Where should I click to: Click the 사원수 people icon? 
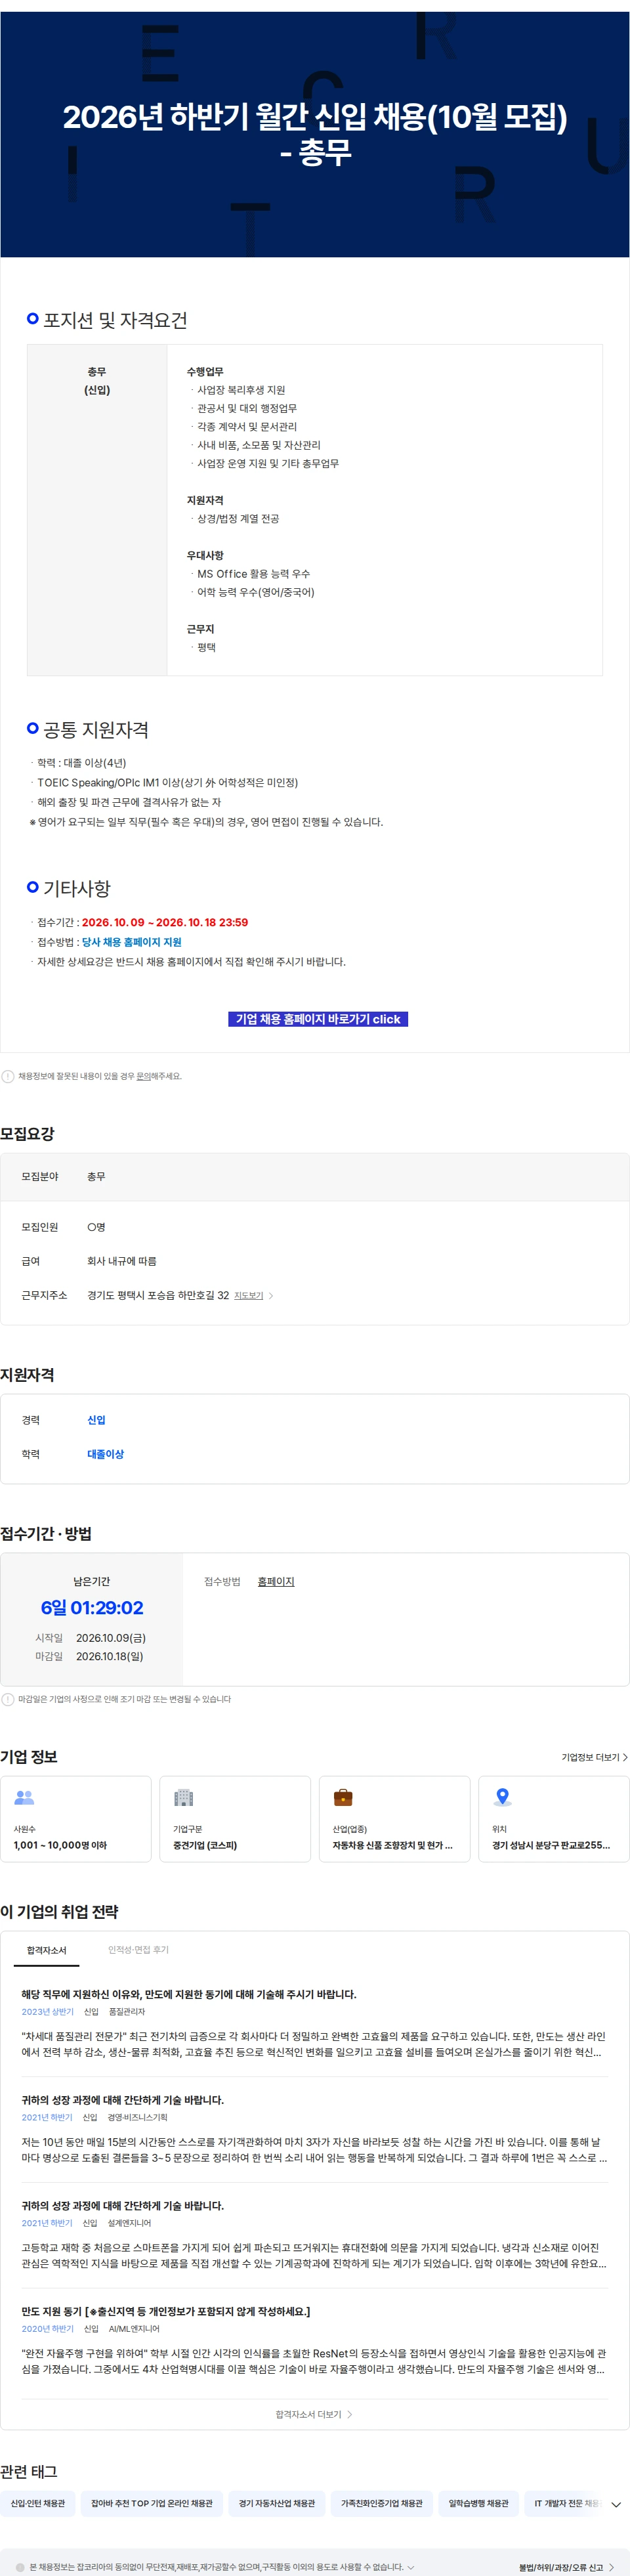click(24, 1797)
